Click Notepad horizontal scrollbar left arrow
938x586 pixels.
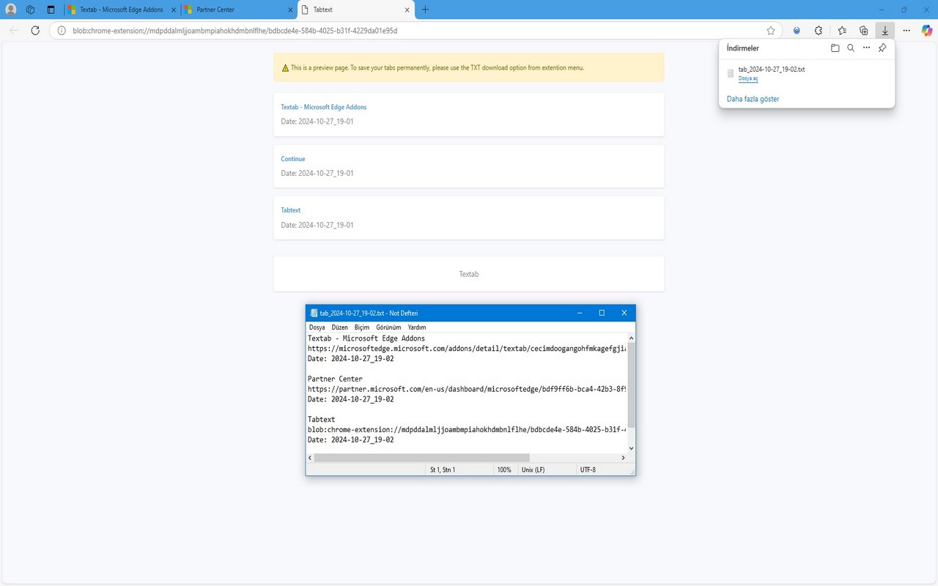tap(310, 458)
